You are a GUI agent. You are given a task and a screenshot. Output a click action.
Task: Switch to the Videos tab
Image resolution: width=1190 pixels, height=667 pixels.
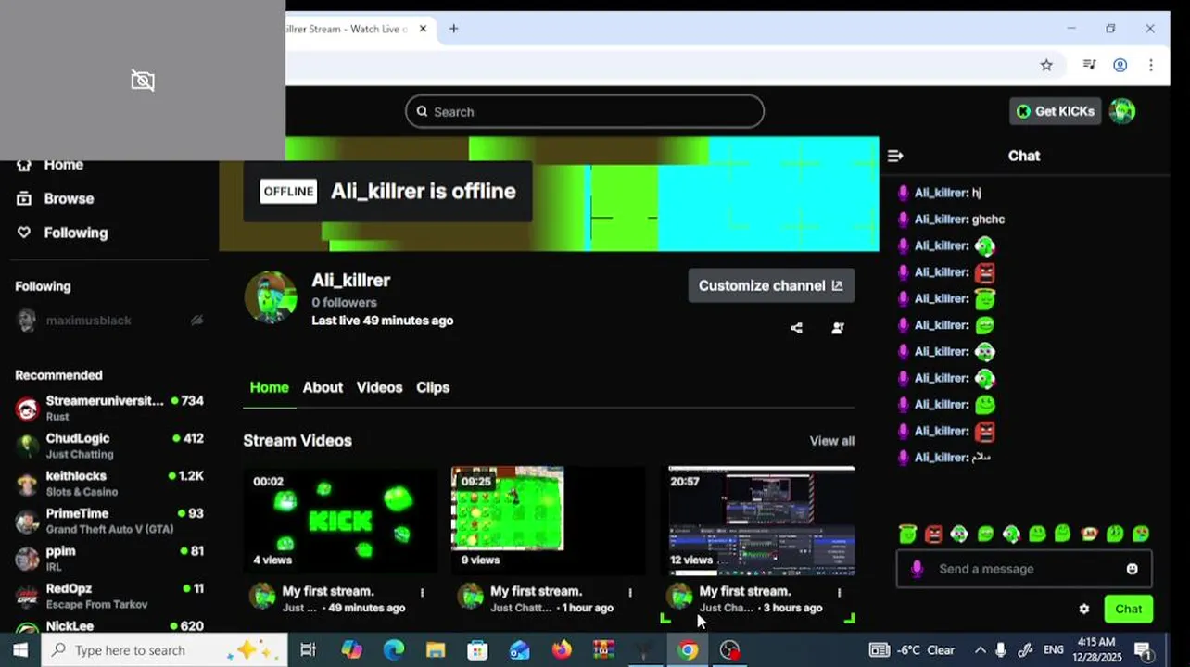coord(379,387)
